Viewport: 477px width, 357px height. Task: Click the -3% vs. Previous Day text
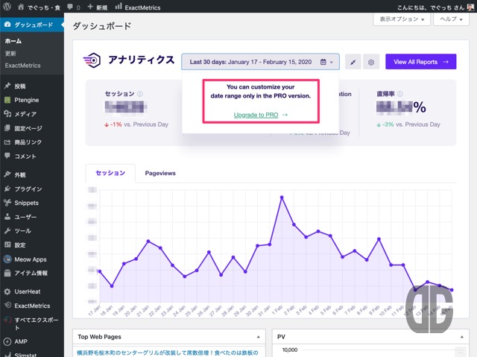tap(408, 124)
